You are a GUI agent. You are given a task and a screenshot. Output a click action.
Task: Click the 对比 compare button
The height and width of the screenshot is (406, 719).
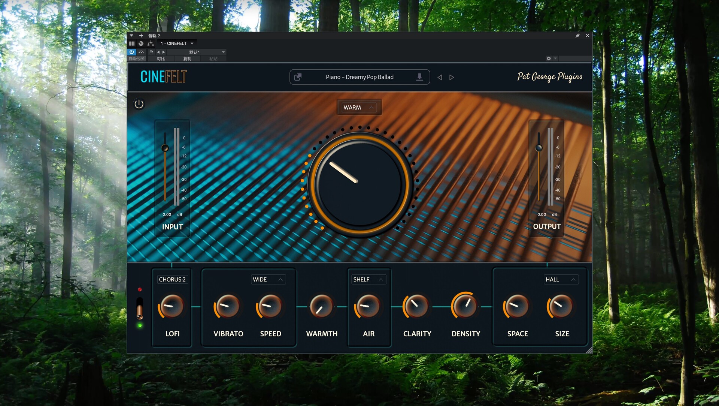[x=161, y=59]
